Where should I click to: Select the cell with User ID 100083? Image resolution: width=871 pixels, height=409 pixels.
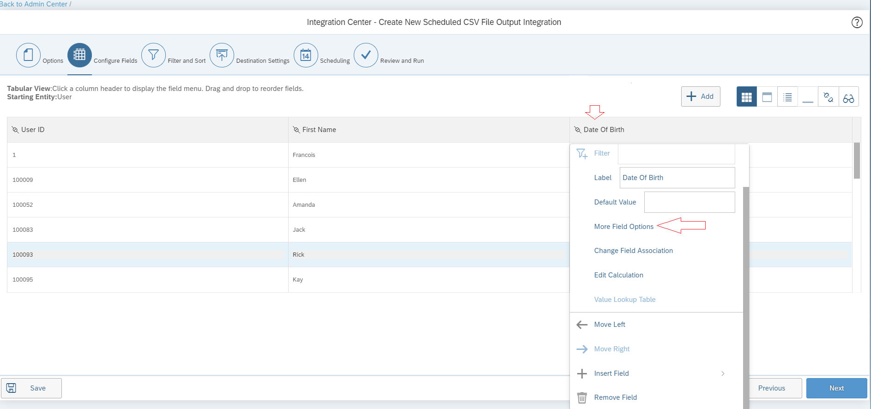tap(147, 230)
